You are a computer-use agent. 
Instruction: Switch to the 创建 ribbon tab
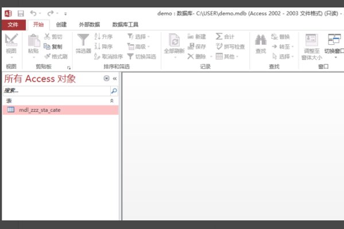(61, 25)
